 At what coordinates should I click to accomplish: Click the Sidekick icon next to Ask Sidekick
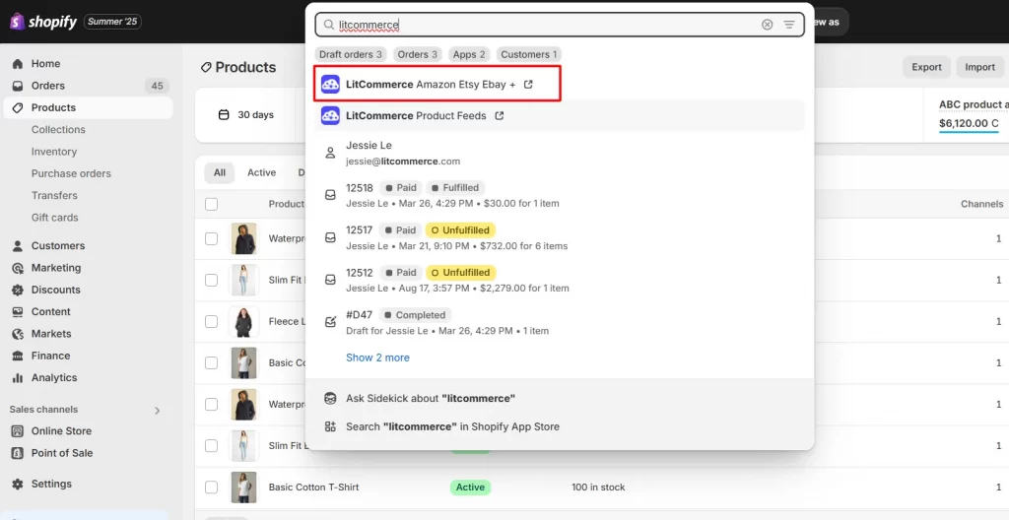click(x=330, y=398)
